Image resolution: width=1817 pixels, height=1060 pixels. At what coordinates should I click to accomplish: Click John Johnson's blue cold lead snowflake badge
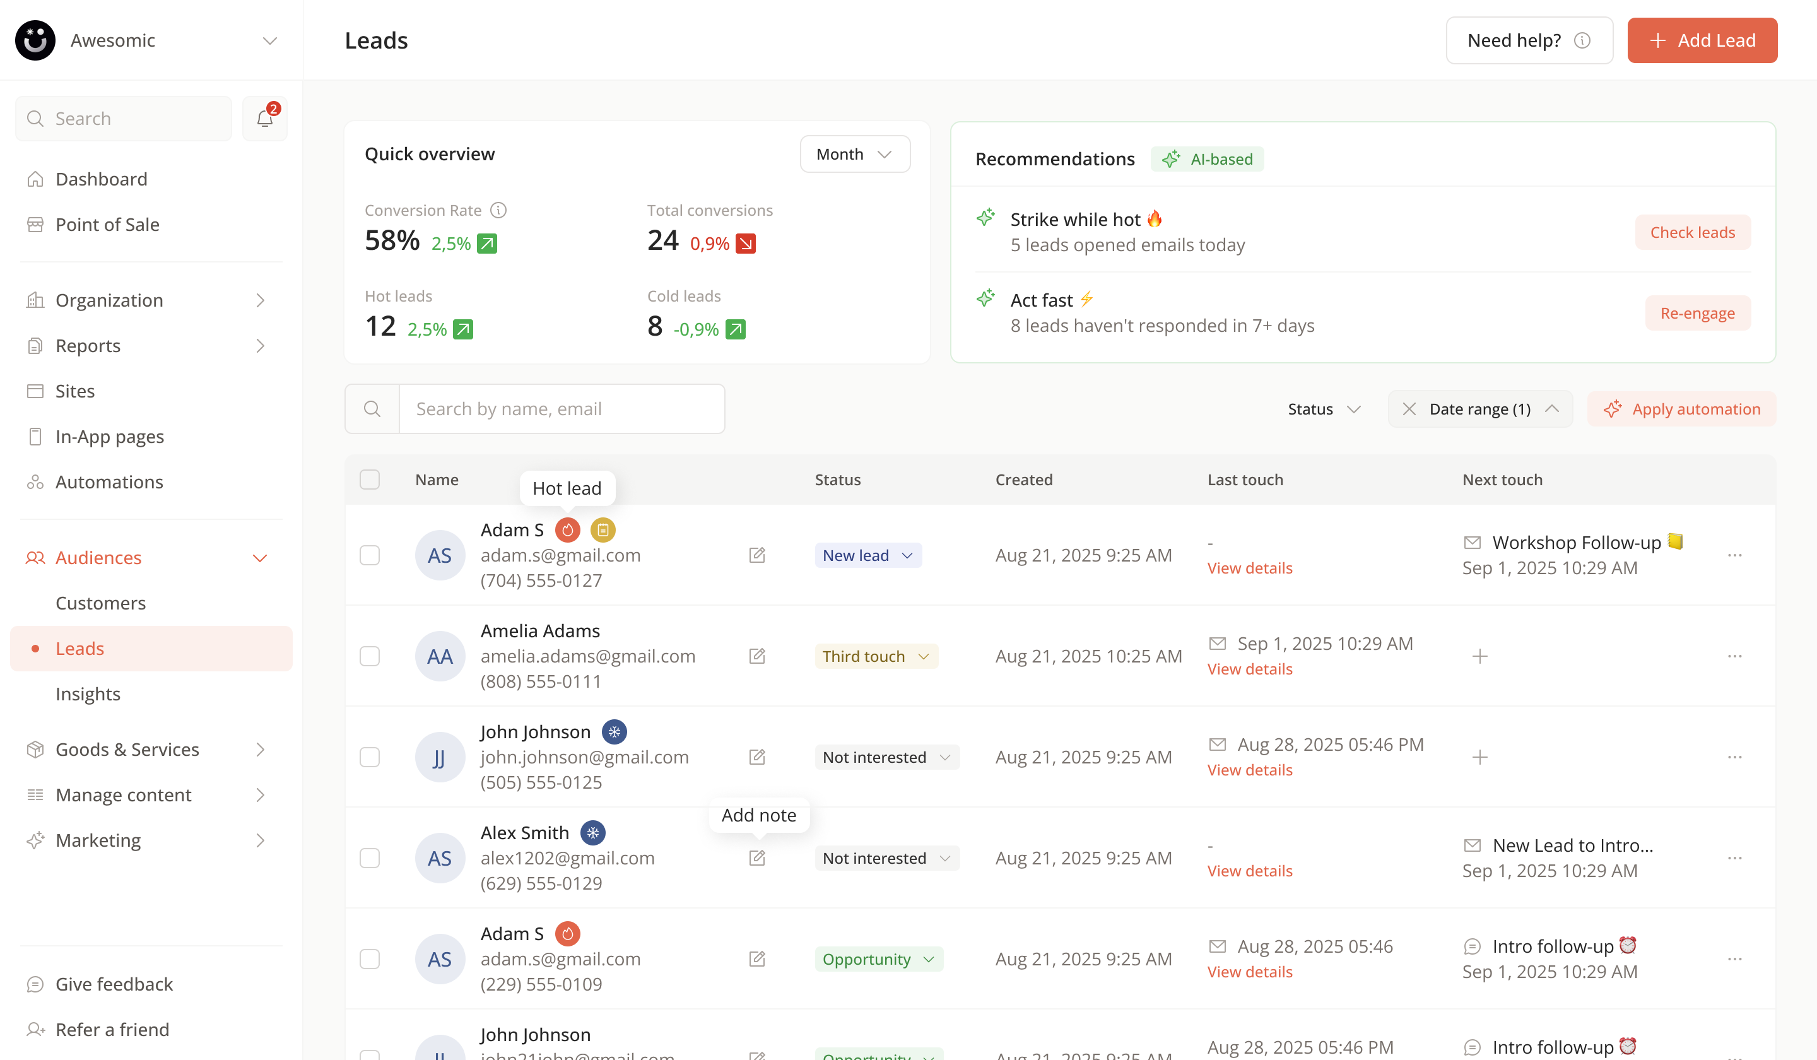(614, 732)
